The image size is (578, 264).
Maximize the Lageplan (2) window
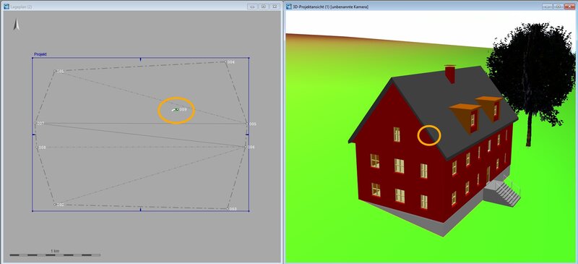point(264,7)
